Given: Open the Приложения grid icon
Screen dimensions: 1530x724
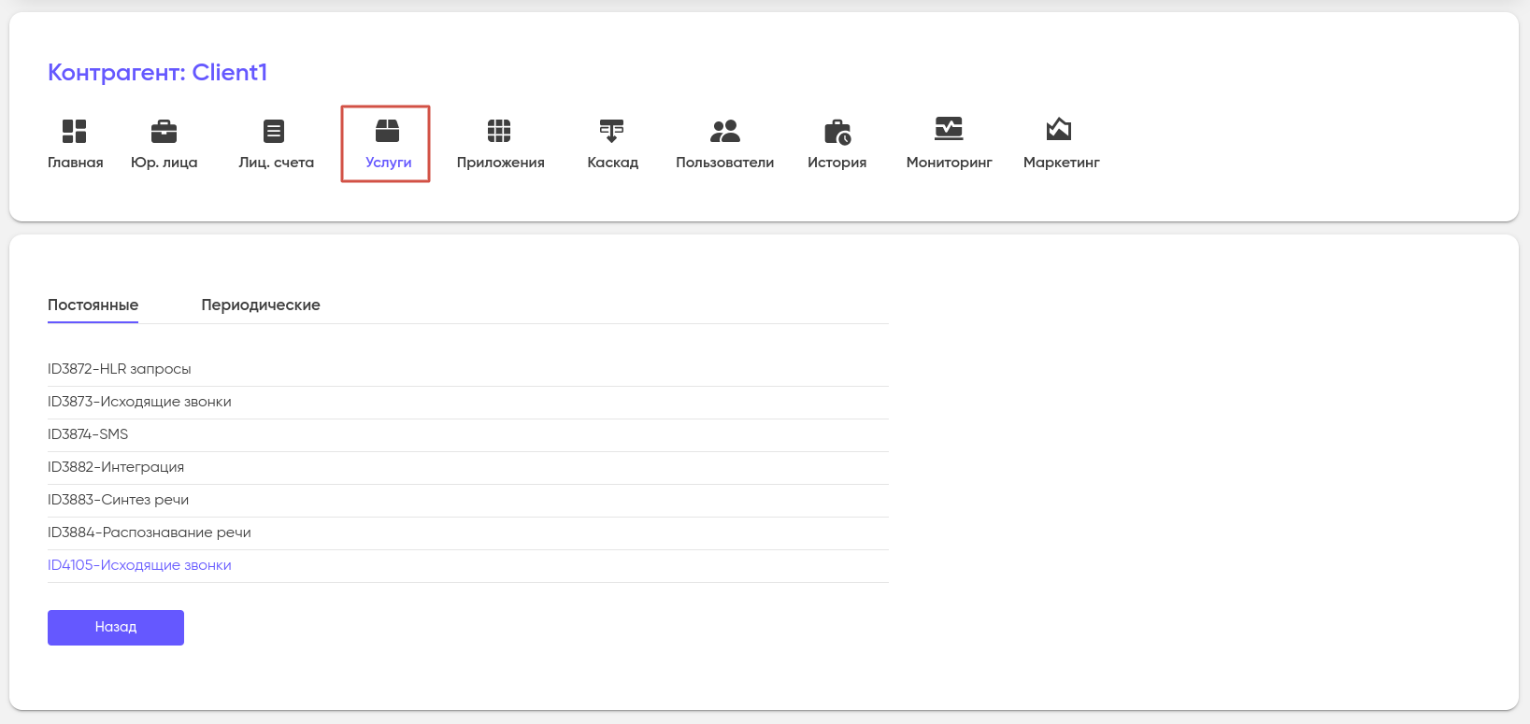Looking at the screenshot, I should coord(499,131).
